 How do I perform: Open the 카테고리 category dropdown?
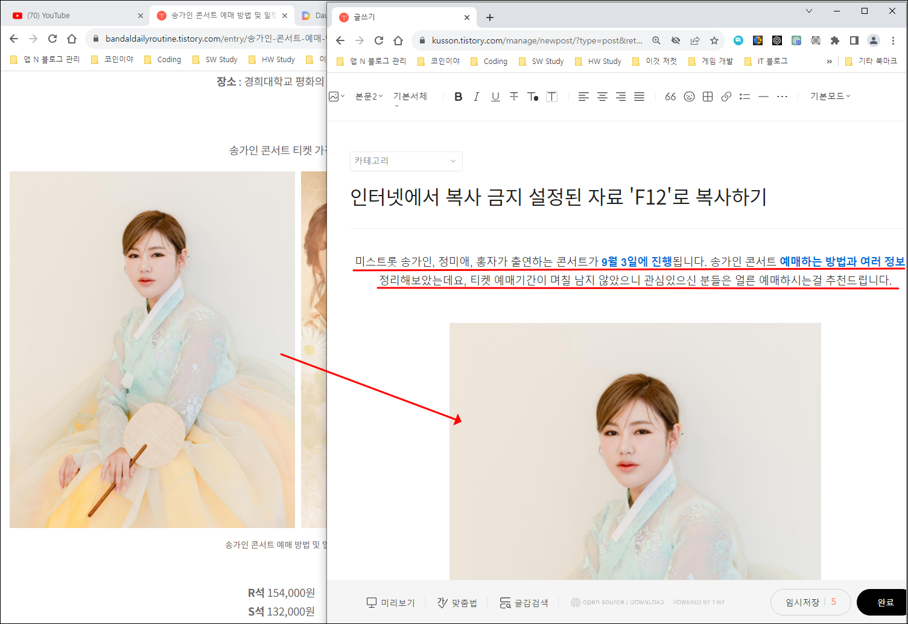click(x=406, y=161)
